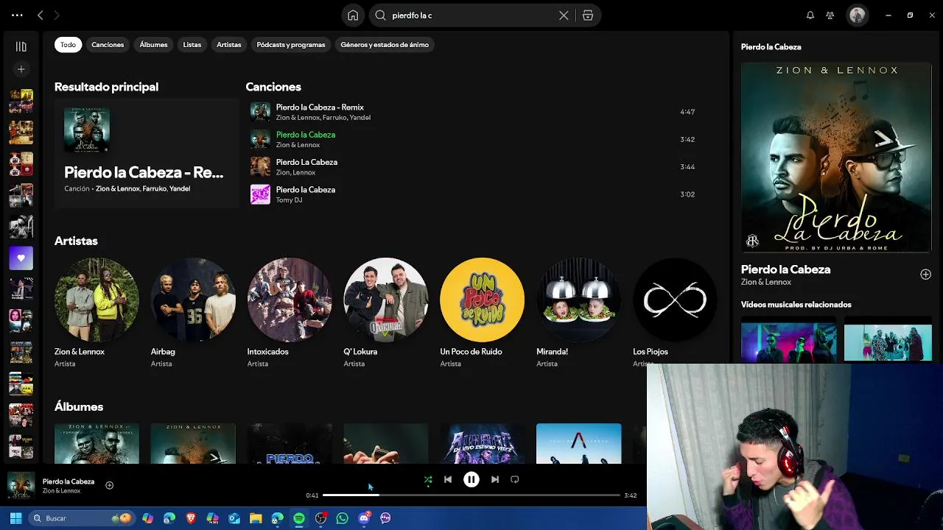Screen dimensions: 943x530
Task: Skip to next track
Action: 495,480
